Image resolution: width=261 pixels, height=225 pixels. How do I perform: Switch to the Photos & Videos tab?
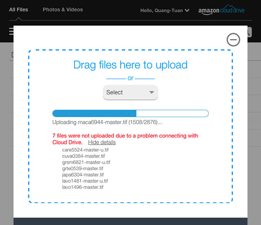pyautogui.click(x=63, y=10)
